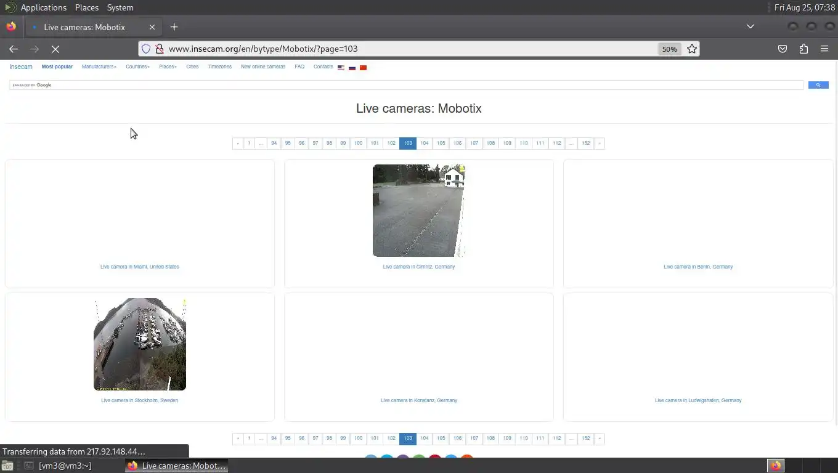Open Live camera in Berlin, Germany link
Image resolution: width=838 pixels, height=473 pixels.
point(698,267)
